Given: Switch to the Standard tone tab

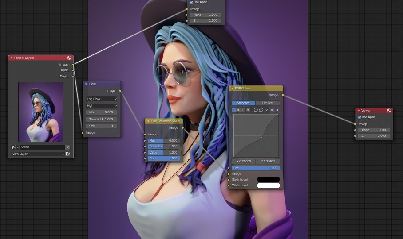Looking at the screenshot, I should [x=243, y=103].
